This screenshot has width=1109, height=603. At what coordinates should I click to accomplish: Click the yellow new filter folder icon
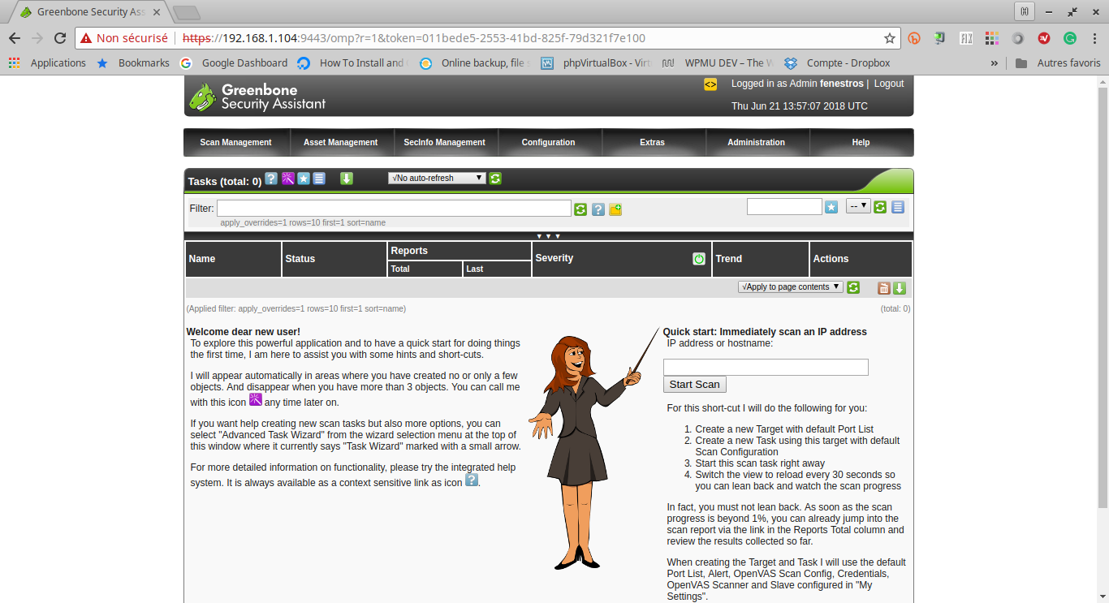pyautogui.click(x=615, y=209)
